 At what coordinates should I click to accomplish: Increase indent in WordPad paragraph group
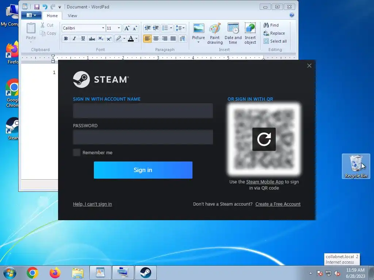point(156,28)
